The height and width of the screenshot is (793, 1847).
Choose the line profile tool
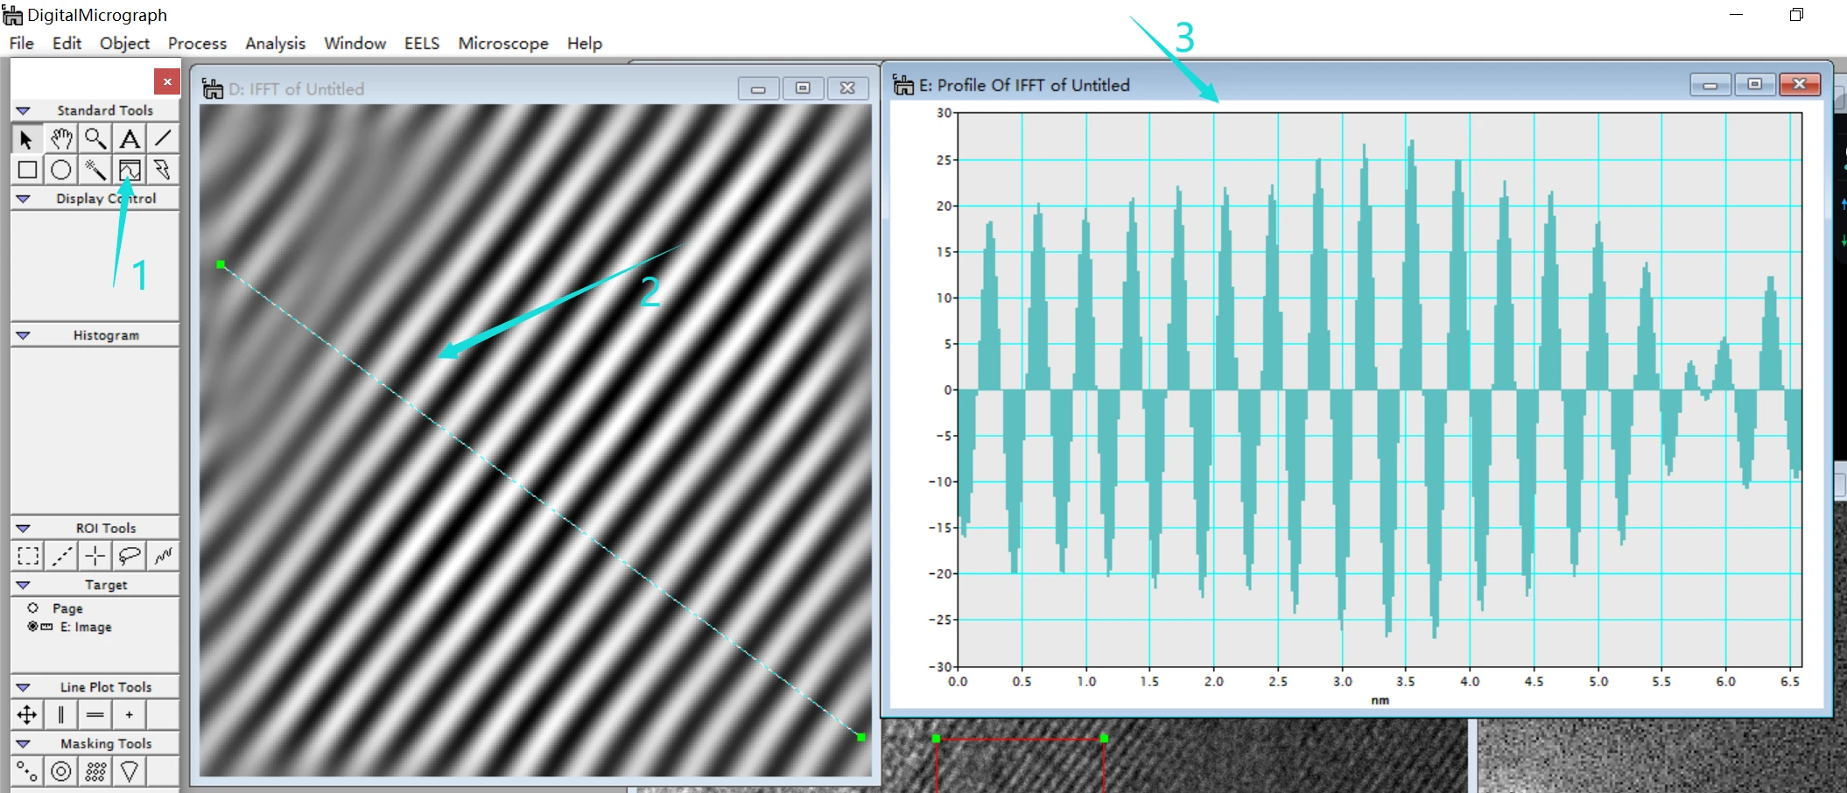click(130, 170)
